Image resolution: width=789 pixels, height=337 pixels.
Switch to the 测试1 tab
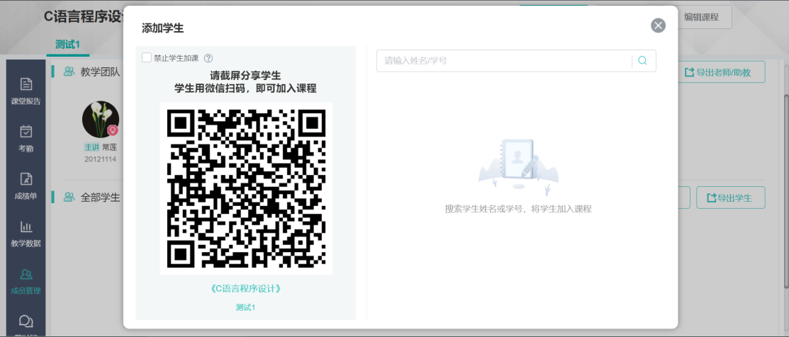tap(67, 44)
